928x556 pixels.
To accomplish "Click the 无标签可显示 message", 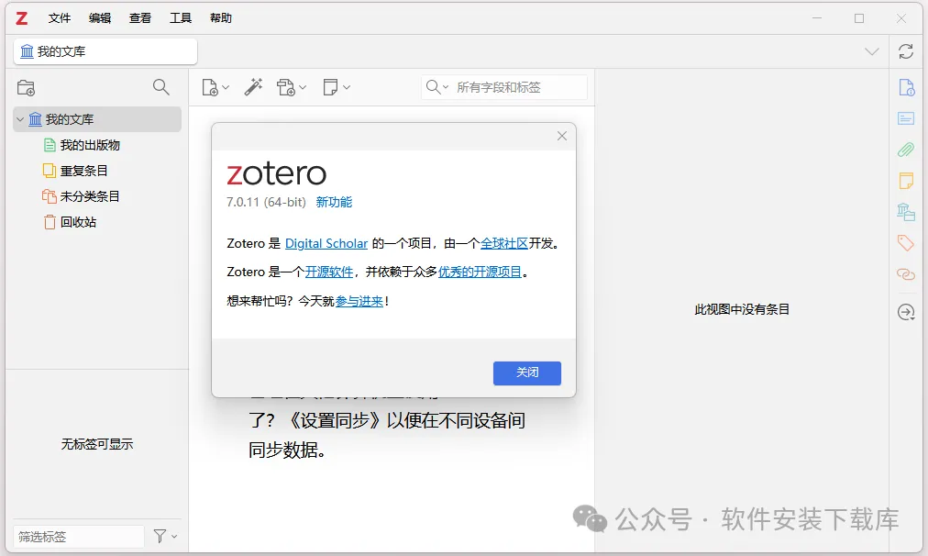I will pos(97,444).
